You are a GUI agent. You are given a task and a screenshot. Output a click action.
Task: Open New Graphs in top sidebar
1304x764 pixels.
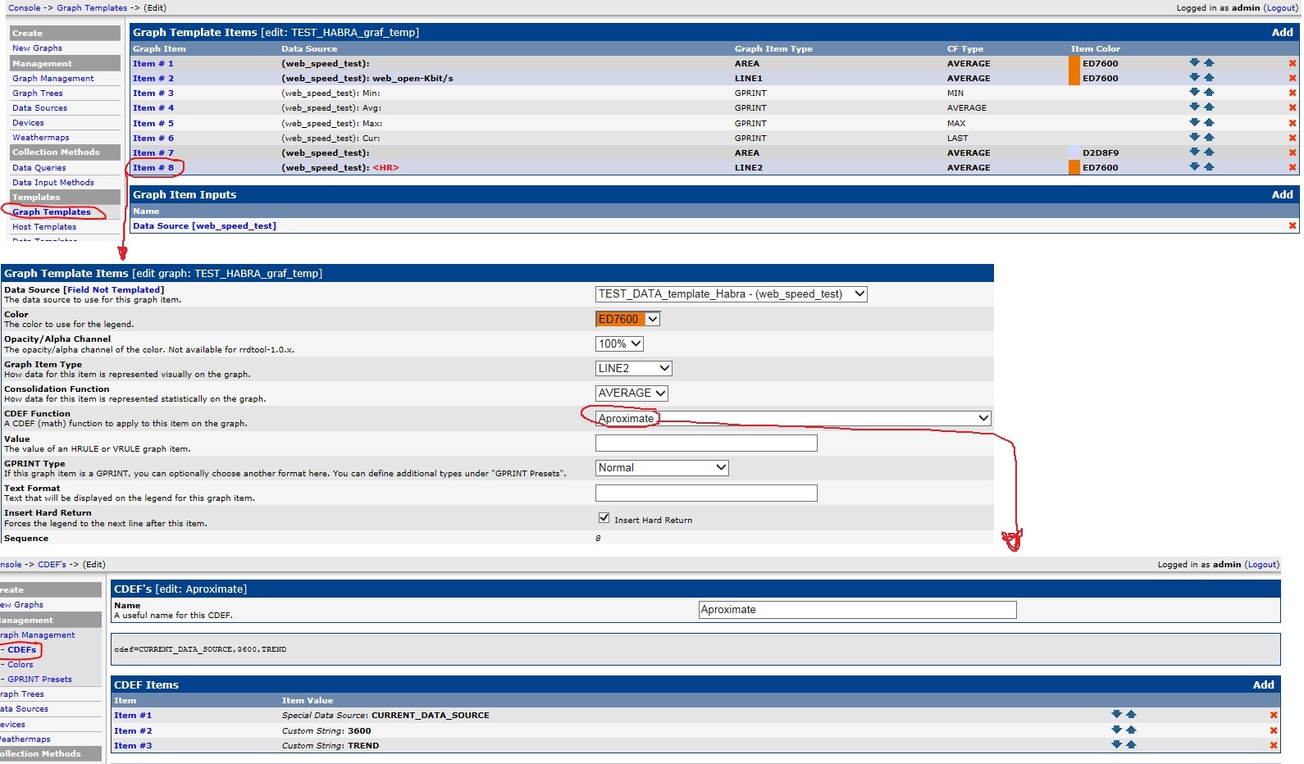[37, 48]
